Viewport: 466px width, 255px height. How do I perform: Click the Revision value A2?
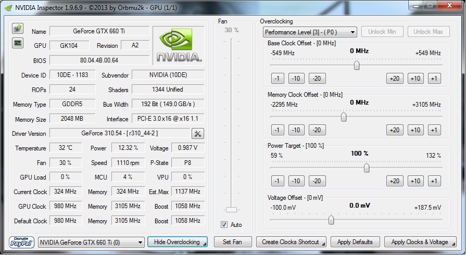pyautogui.click(x=135, y=45)
